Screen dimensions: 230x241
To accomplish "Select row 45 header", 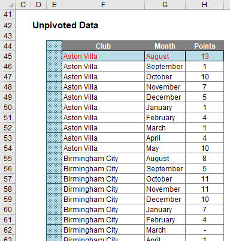I will 8,56.
